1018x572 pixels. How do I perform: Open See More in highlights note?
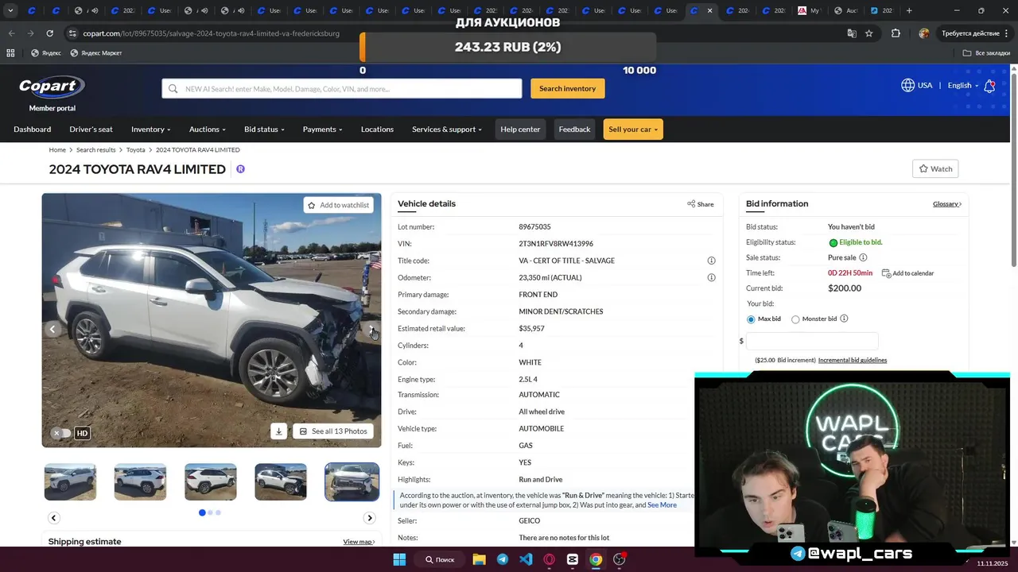662,505
